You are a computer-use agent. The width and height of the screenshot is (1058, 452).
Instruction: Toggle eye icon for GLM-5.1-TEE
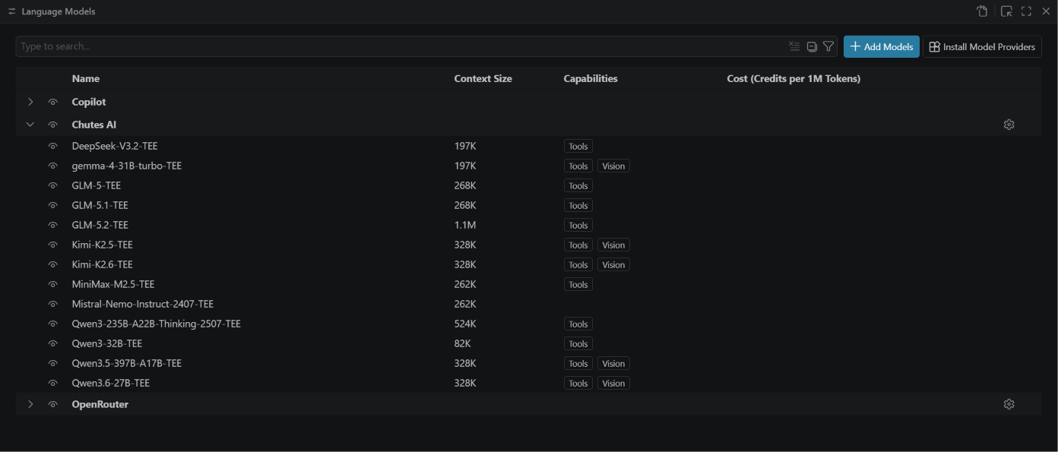(53, 205)
